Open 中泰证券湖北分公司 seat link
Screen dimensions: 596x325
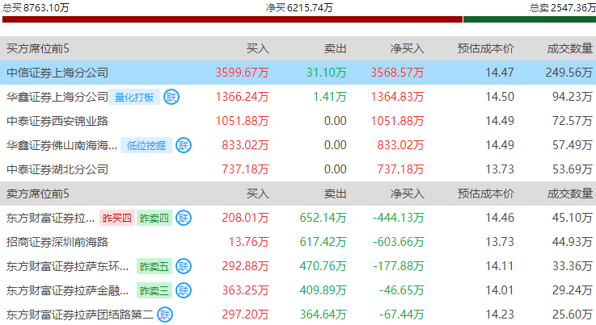[x=57, y=169]
